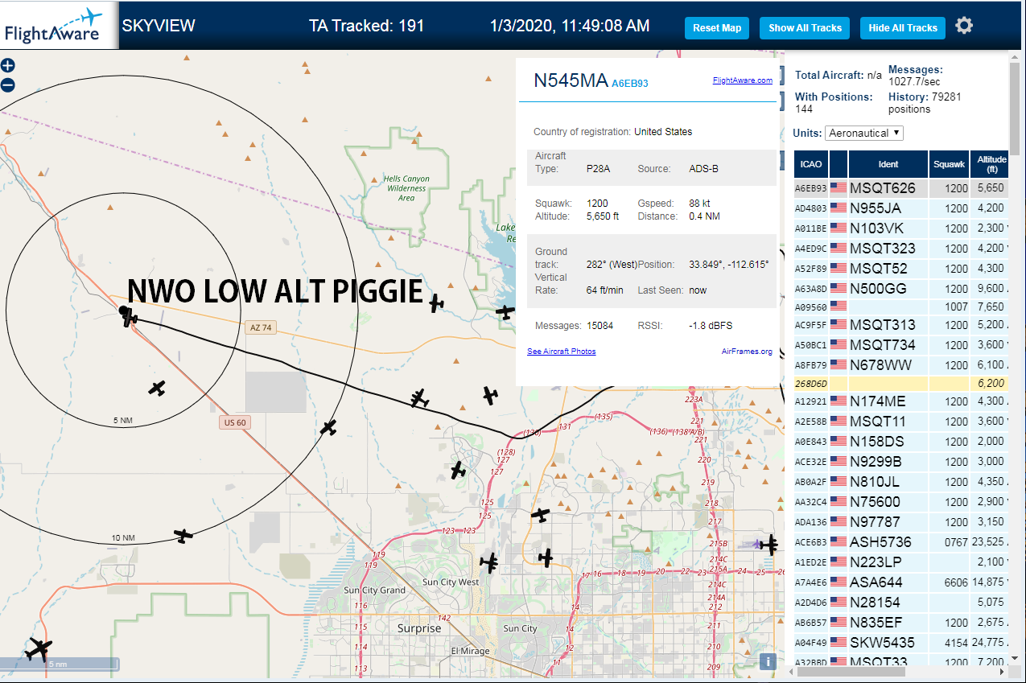The image size is (1026, 683).
Task: Sort table by ICAO column
Action: click(811, 164)
